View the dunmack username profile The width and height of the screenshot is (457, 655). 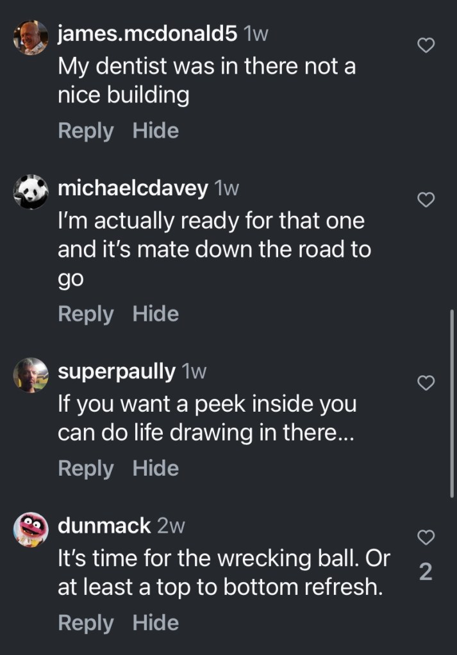(x=104, y=526)
